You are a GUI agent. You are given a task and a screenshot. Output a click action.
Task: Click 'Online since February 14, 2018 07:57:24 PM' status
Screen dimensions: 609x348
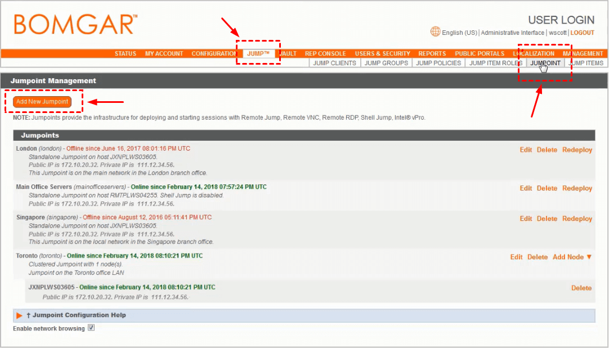tap(199, 187)
